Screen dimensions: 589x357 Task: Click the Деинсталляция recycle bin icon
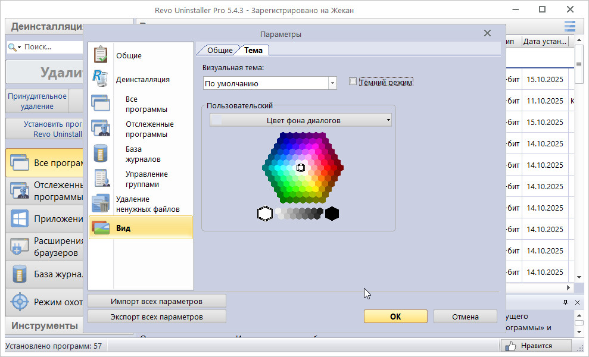pos(100,79)
